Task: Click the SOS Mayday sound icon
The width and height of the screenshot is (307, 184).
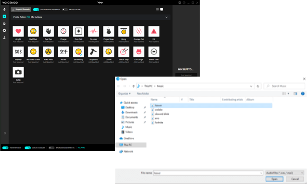Action: (x=18, y=52)
